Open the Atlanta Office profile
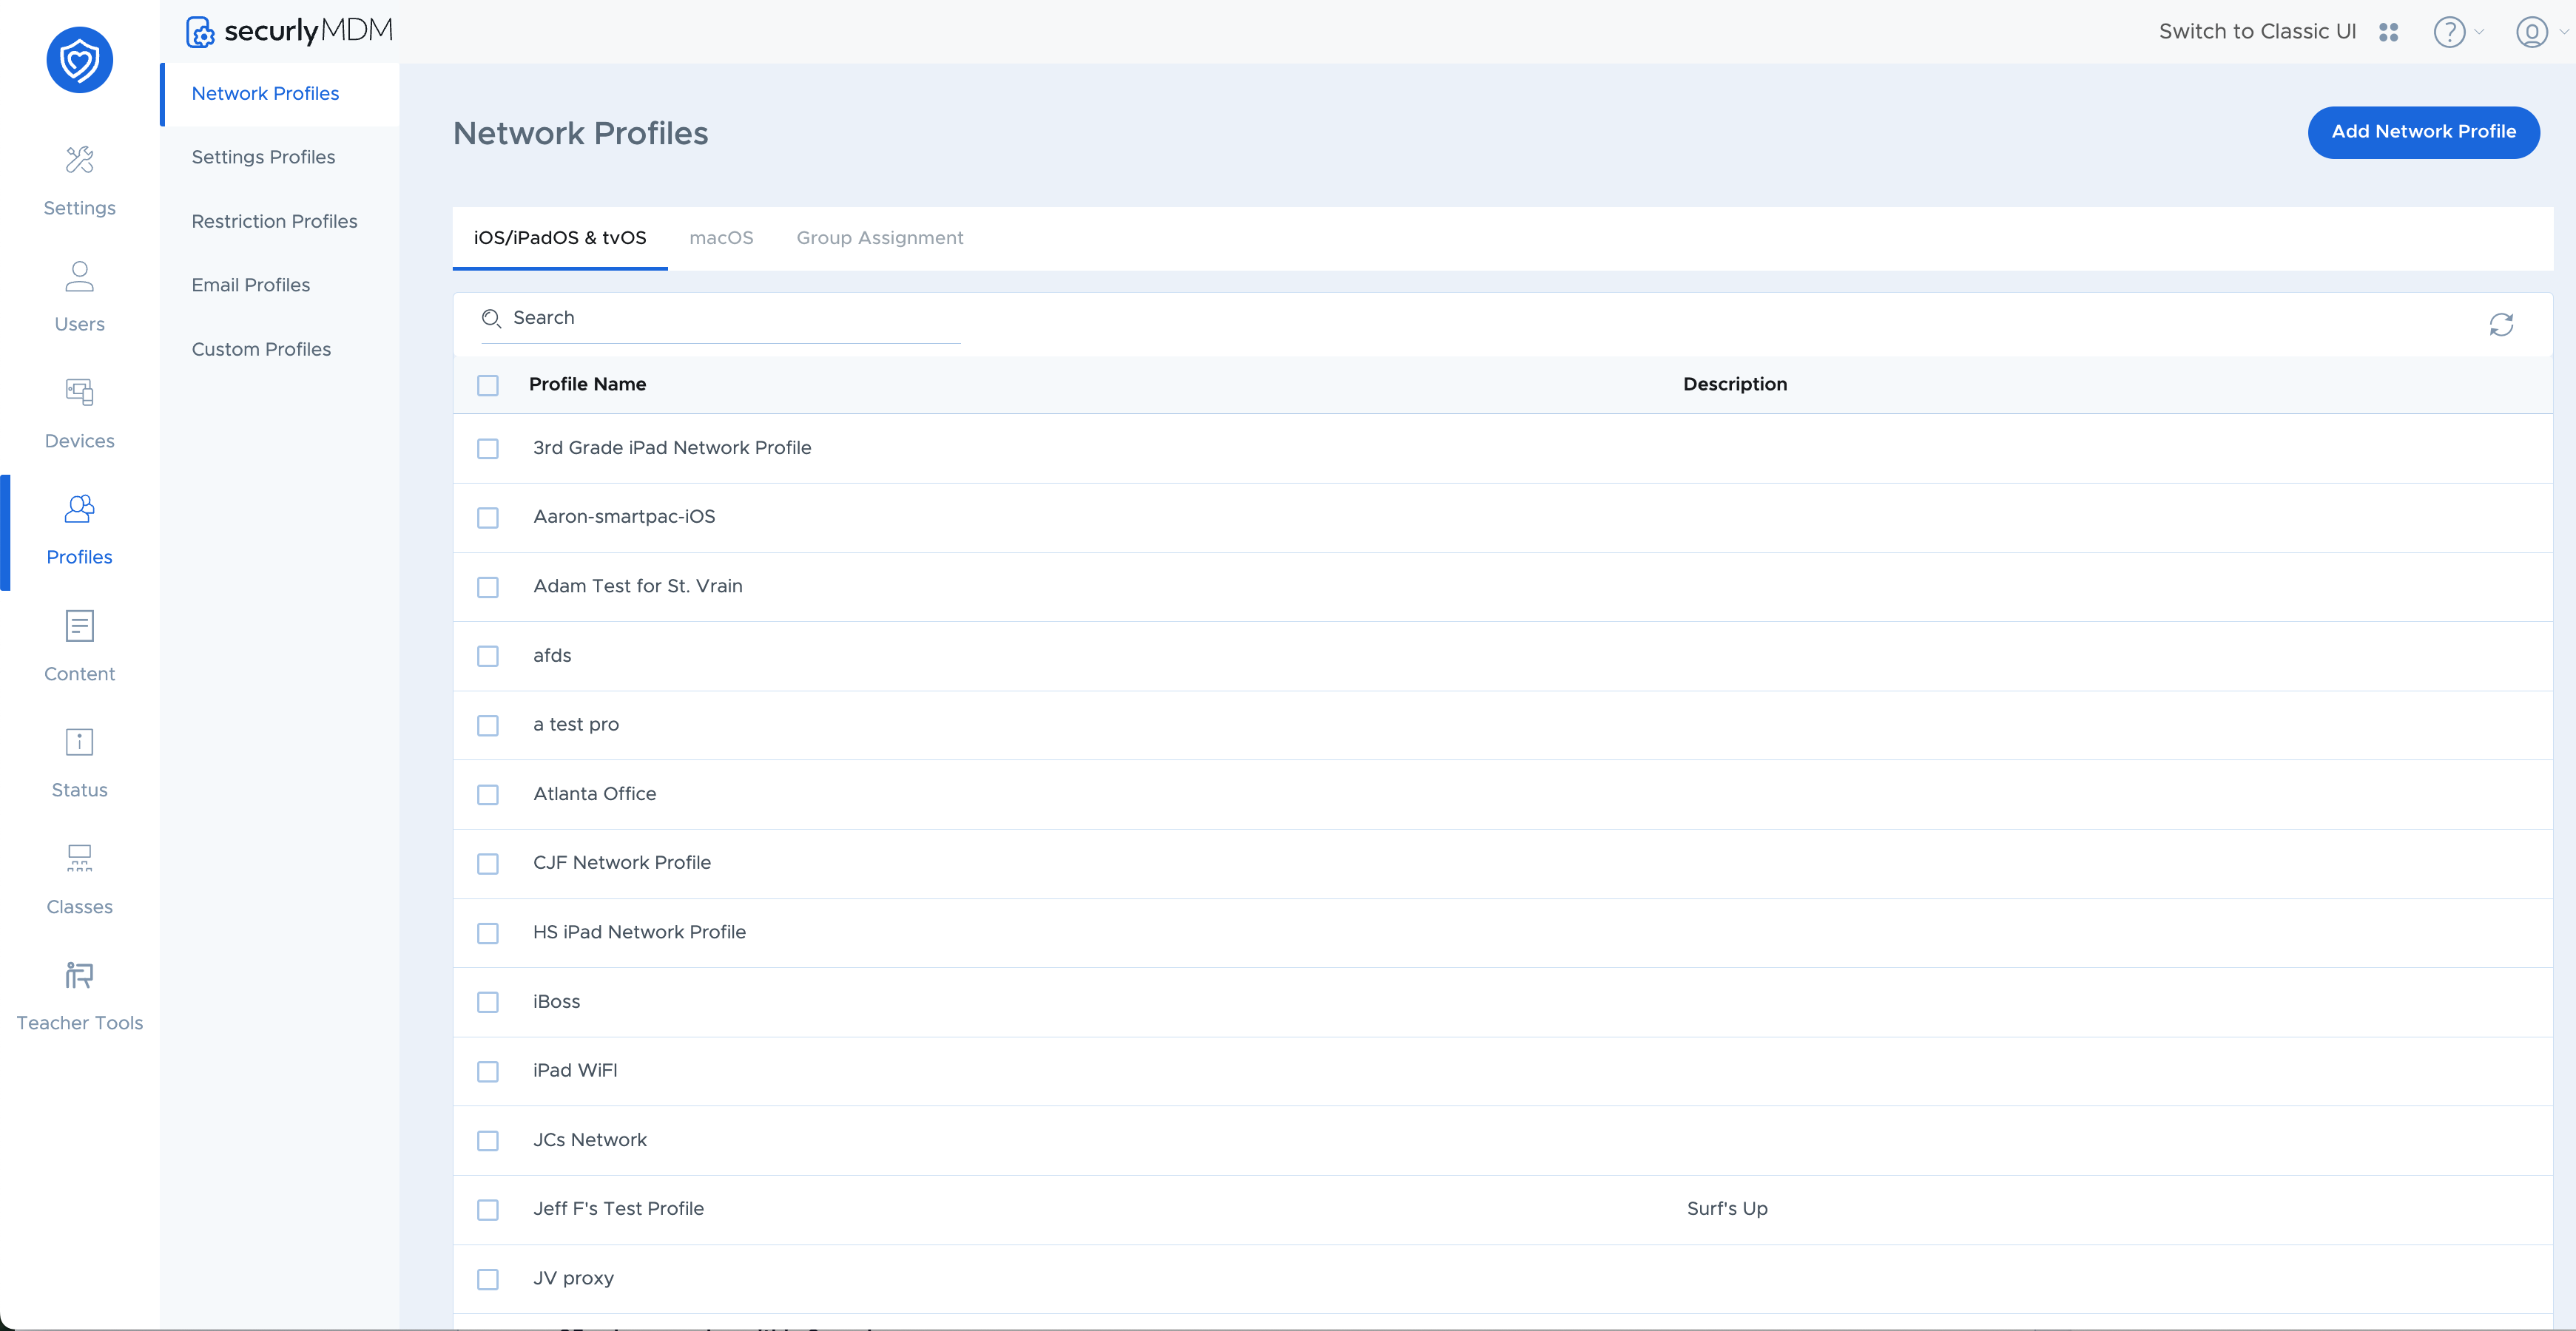 [x=595, y=794]
